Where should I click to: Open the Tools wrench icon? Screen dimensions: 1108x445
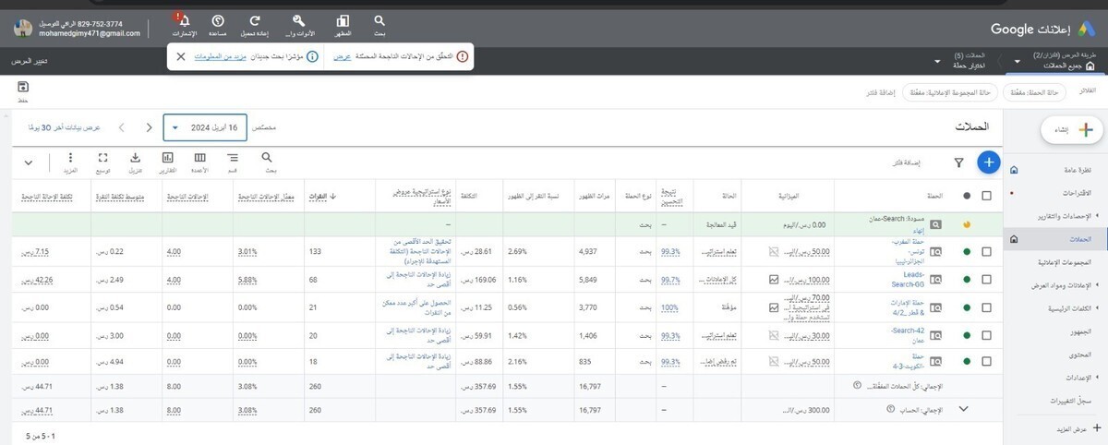298,20
